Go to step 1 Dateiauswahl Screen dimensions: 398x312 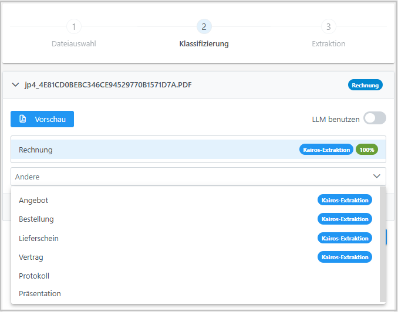pos(73,27)
